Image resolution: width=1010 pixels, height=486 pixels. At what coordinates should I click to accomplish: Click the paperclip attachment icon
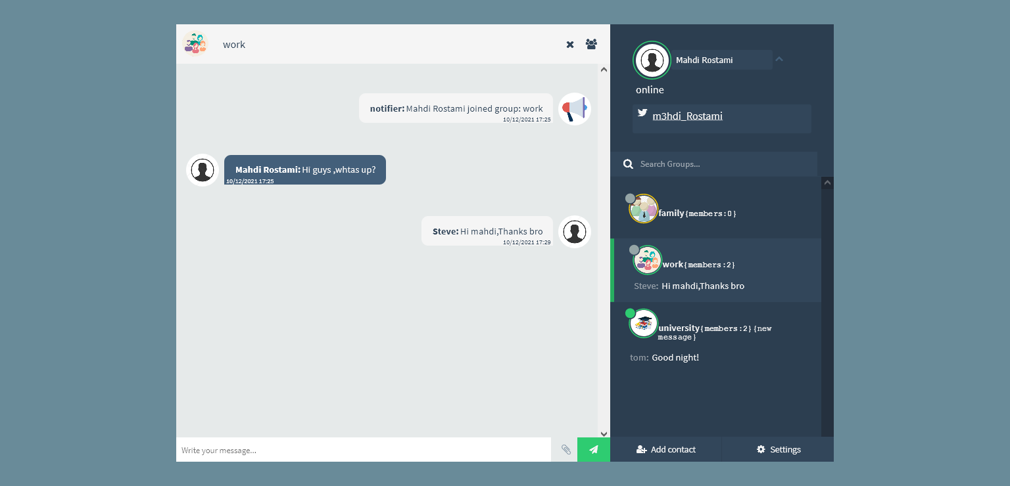[565, 450]
